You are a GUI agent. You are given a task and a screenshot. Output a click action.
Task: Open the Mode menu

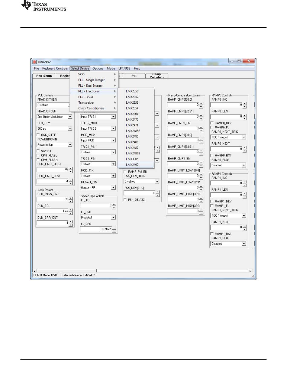pos(111,69)
